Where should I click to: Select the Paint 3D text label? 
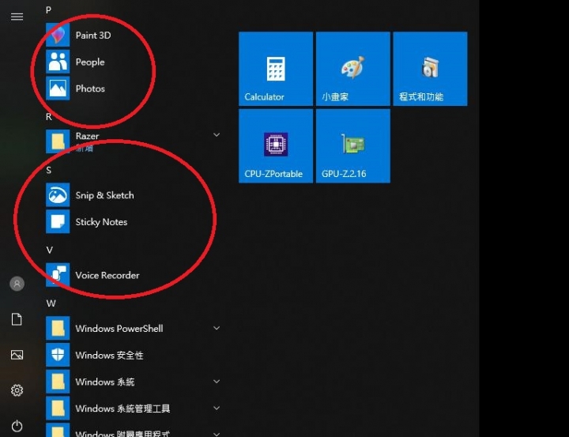click(x=93, y=36)
